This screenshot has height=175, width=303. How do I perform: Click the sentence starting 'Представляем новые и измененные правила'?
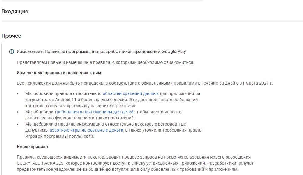105,62
